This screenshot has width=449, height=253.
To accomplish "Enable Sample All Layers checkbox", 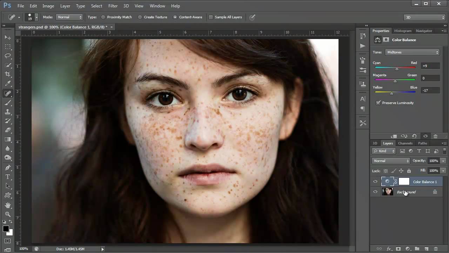I will tap(211, 17).
